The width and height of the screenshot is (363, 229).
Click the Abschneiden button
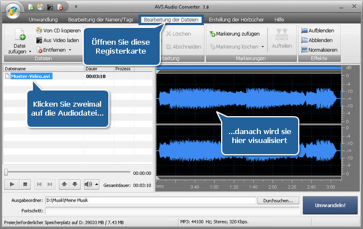coord(183,46)
